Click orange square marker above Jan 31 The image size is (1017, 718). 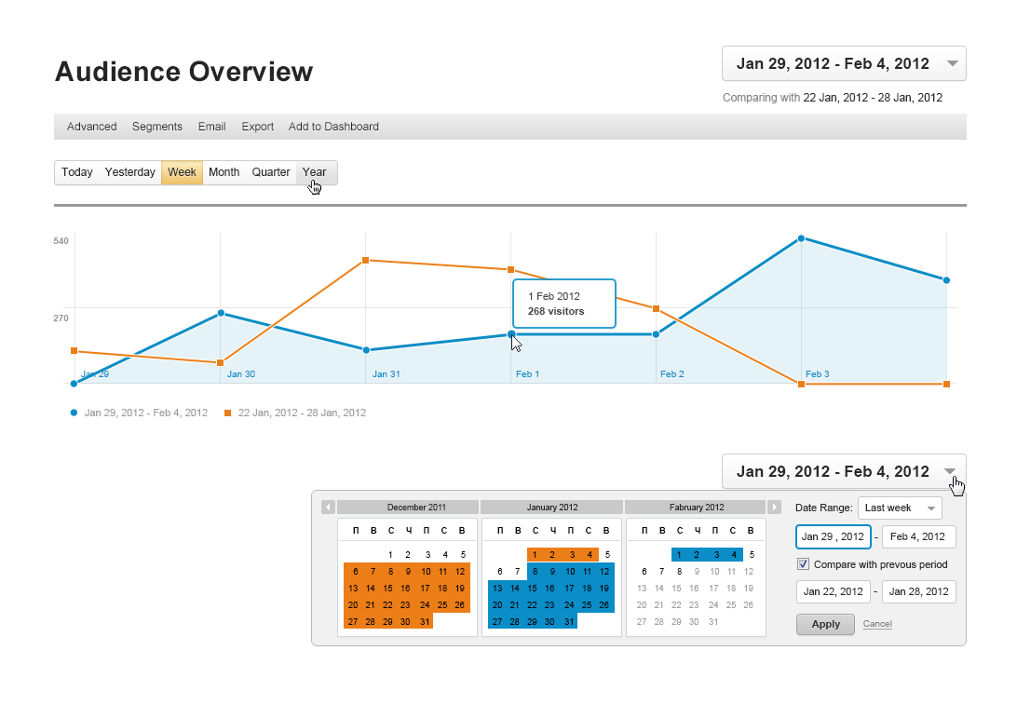click(366, 261)
